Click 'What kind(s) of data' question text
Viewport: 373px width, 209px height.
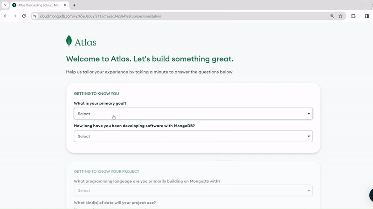(115, 203)
